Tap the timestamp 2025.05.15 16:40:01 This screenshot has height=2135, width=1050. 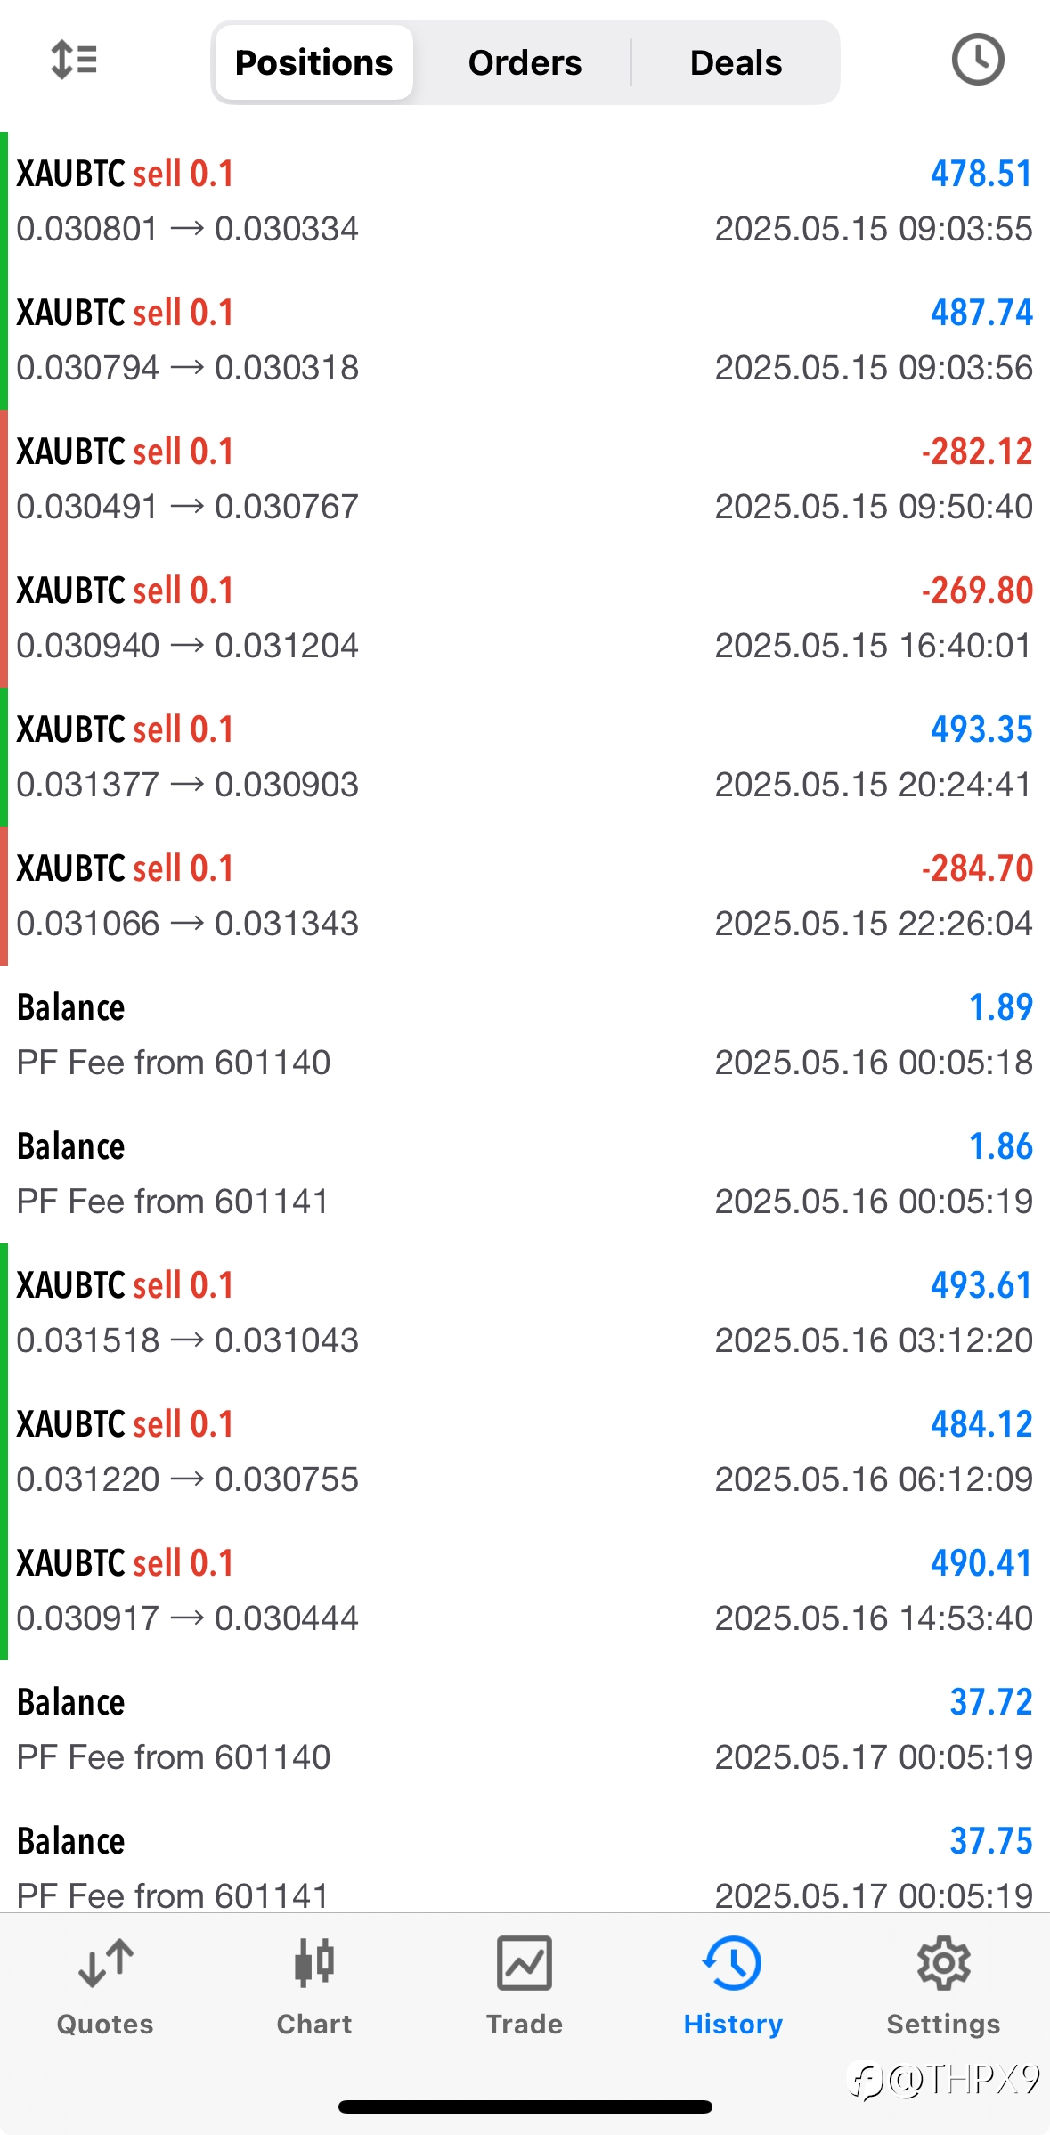coord(874,646)
